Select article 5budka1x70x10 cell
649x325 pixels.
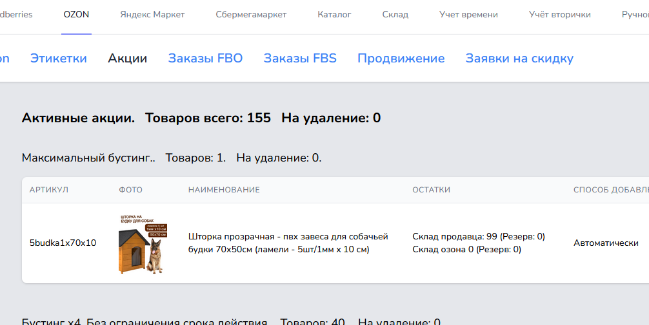(x=63, y=243)
